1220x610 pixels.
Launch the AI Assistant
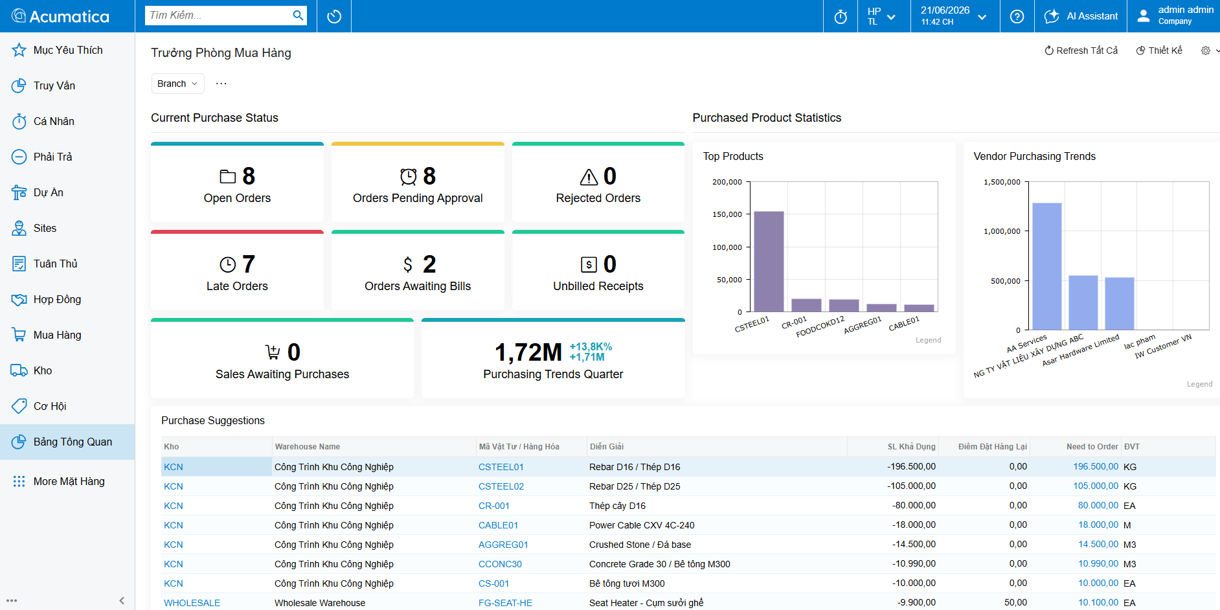point(1081,16)
